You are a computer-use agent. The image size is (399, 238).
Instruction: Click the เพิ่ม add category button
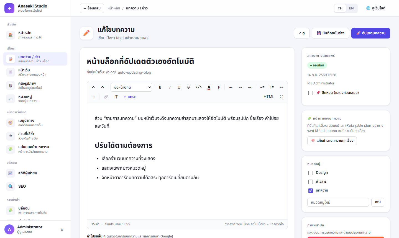tap(378, 202)
